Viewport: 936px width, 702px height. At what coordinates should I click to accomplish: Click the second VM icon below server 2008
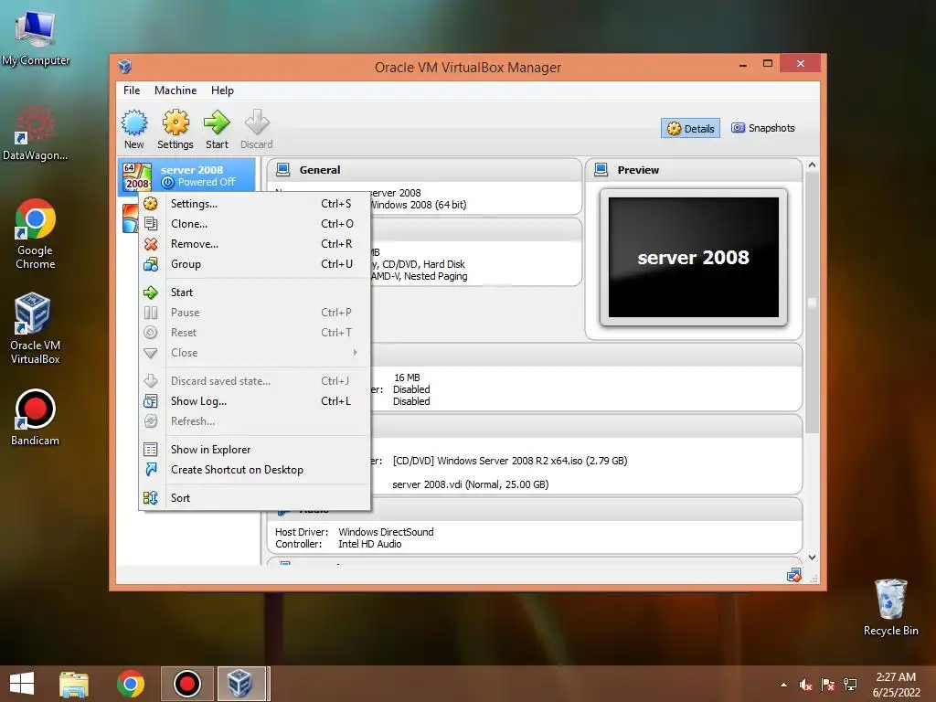[x=130, y=218]
